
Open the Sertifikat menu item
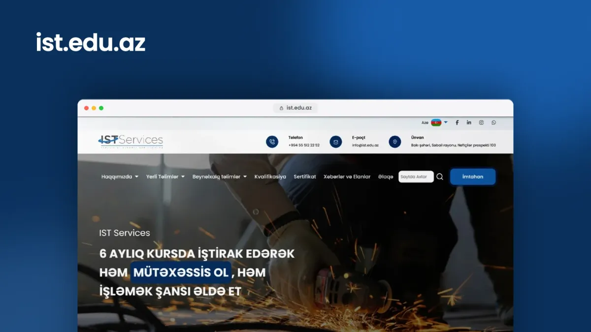[305, 177]
